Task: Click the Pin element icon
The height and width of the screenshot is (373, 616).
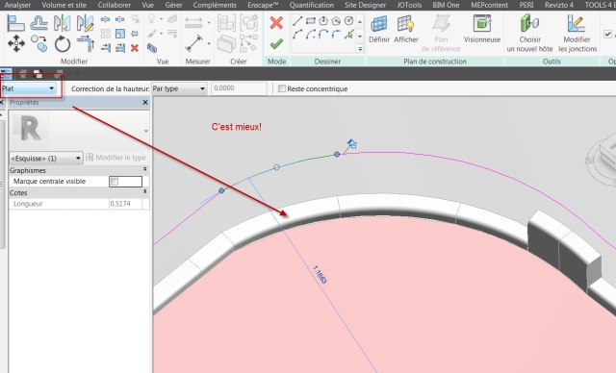Action: (x=135, y=34)
